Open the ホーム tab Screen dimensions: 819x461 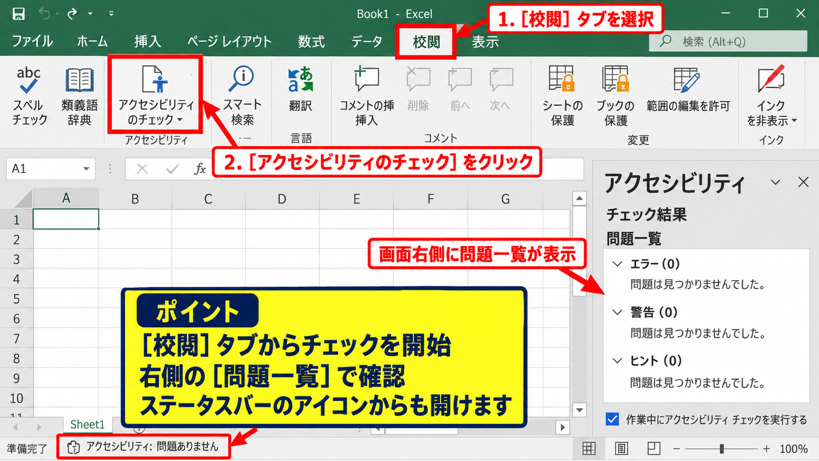pos(93,42)
